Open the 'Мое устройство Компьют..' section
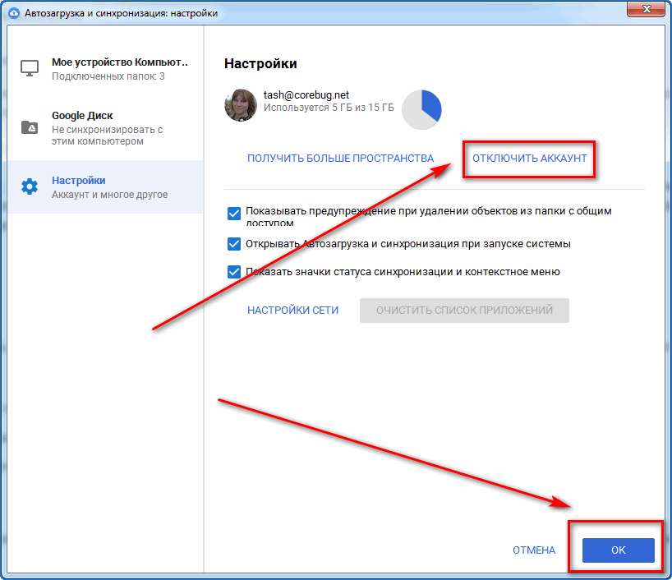672x580 pixels. [x=105, y=68]
